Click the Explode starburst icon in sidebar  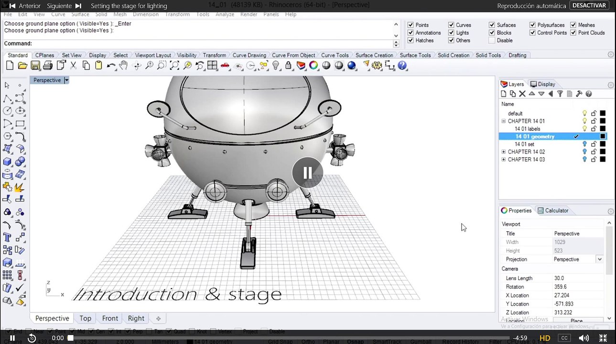pos(20,187)
